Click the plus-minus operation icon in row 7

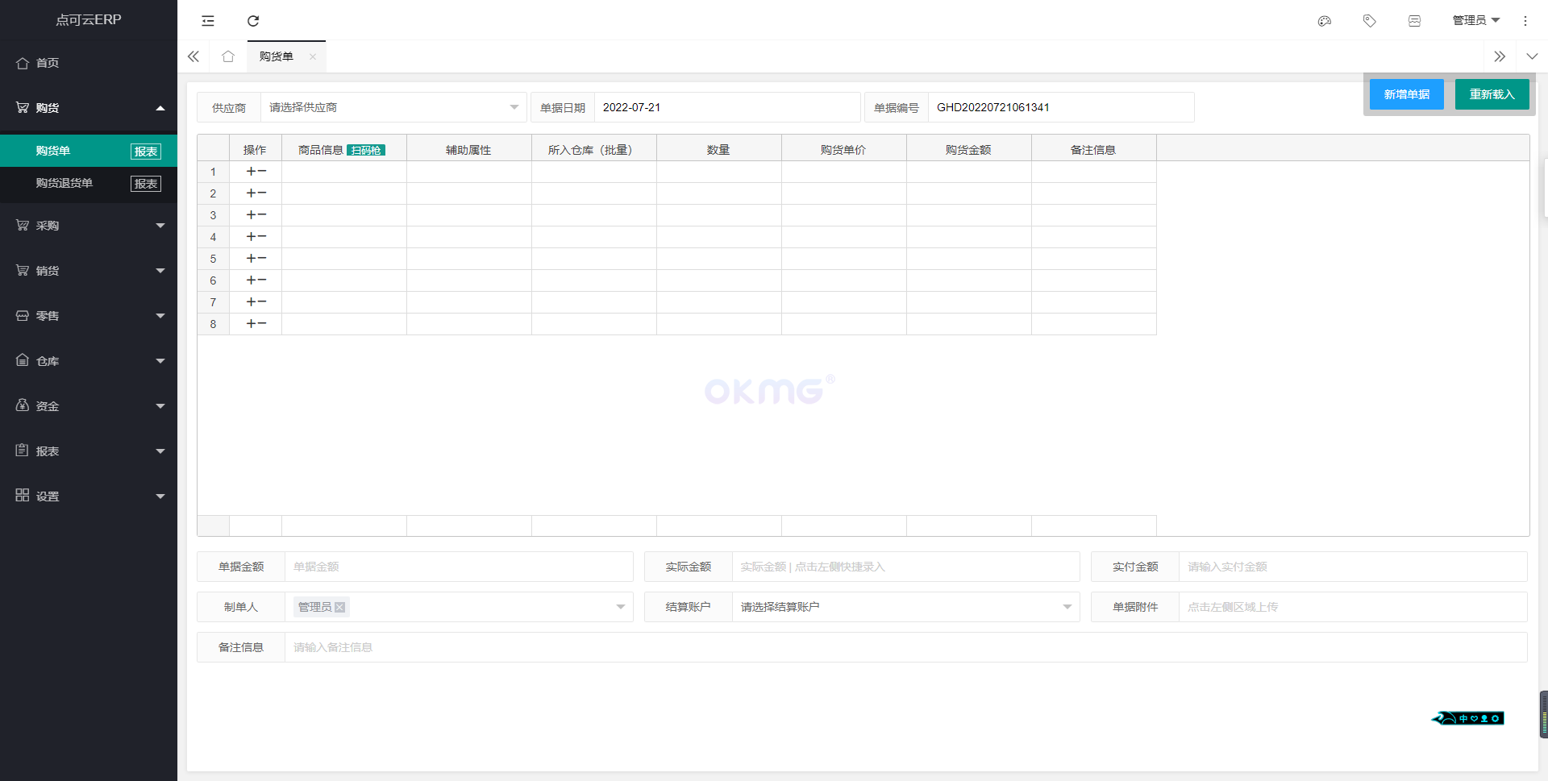tap(256, 302)
